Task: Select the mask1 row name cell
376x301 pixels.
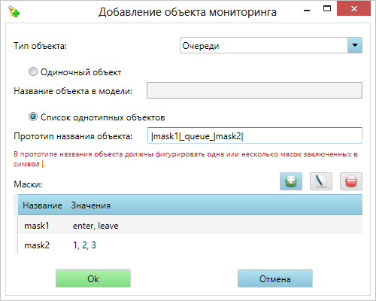Action: [37, 226]
